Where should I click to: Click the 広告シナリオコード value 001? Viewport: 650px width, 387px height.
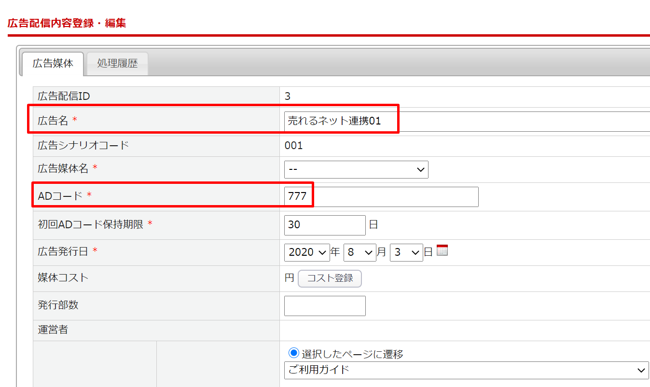pyautogui.click(x=293, y=145)
